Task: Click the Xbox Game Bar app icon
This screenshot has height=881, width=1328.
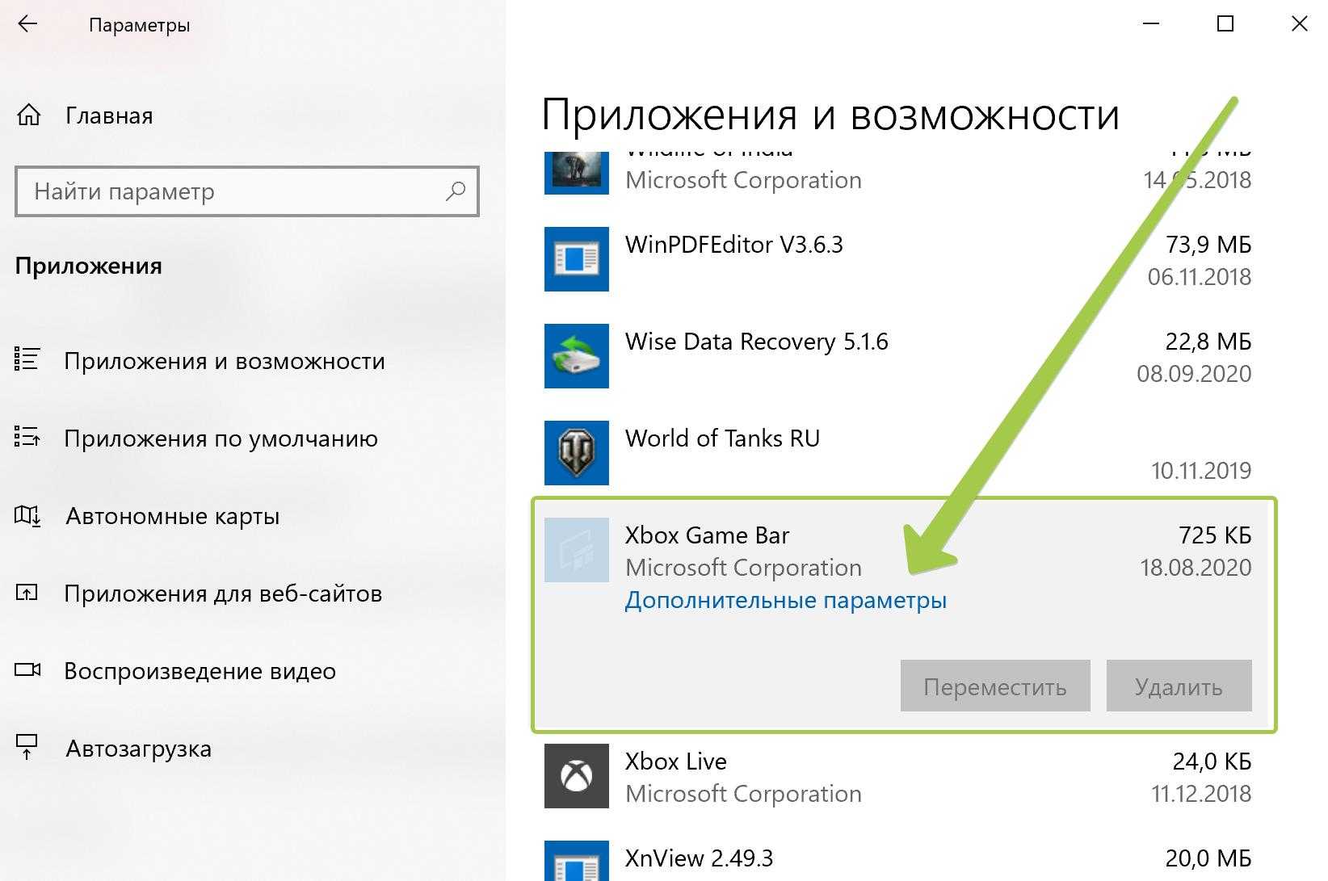Action: click(576, 550)
